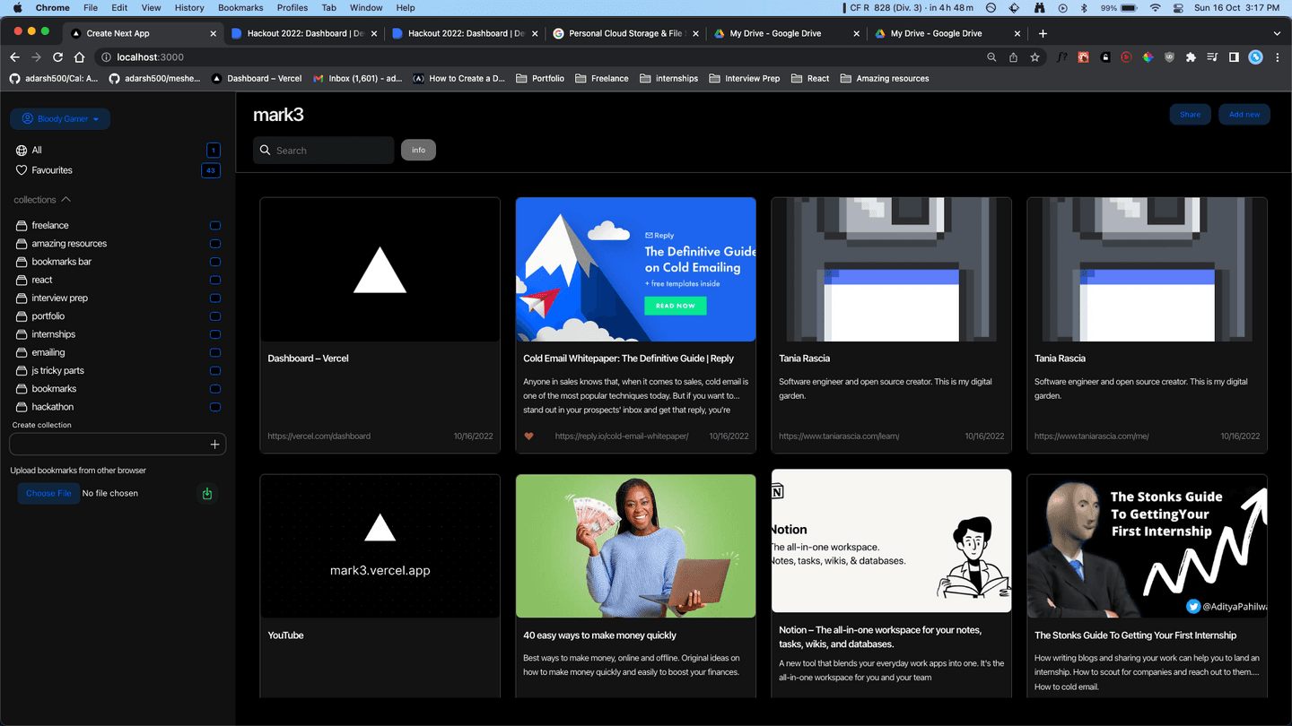Open the Freelance bookmarks bar folder
The image size is (1292, 726).
(x=601, y=78)
